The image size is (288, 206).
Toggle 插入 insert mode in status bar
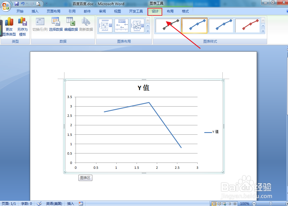point(70,204)
